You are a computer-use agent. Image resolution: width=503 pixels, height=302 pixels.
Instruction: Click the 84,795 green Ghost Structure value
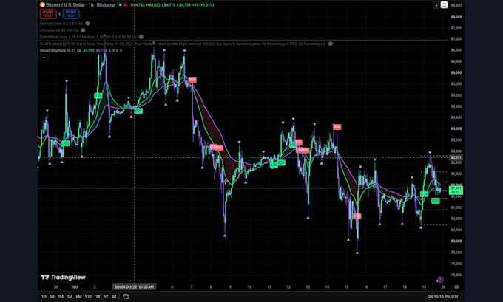pos(89,51)
